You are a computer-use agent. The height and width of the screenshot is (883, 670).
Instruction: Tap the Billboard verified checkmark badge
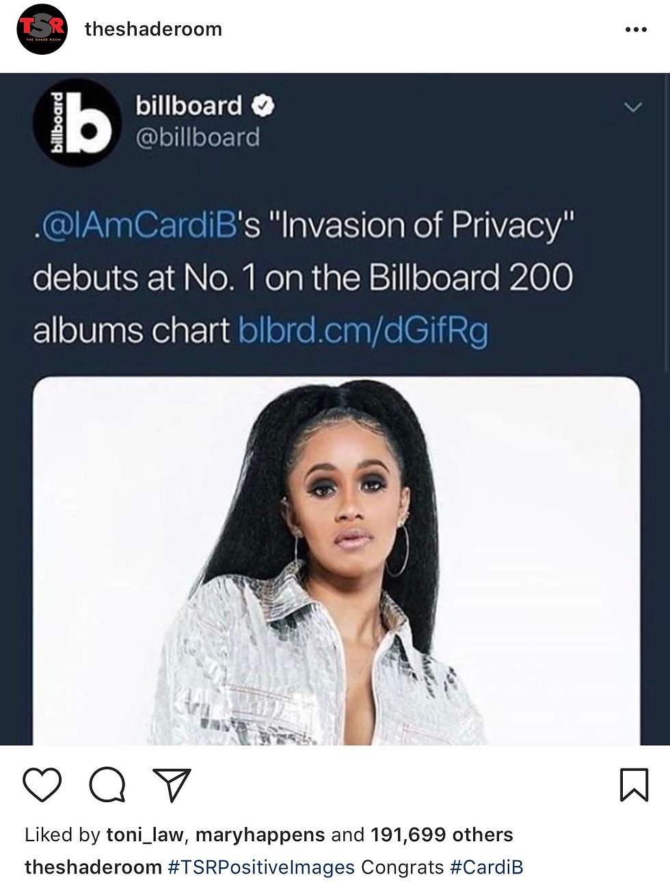click(263, 106)
